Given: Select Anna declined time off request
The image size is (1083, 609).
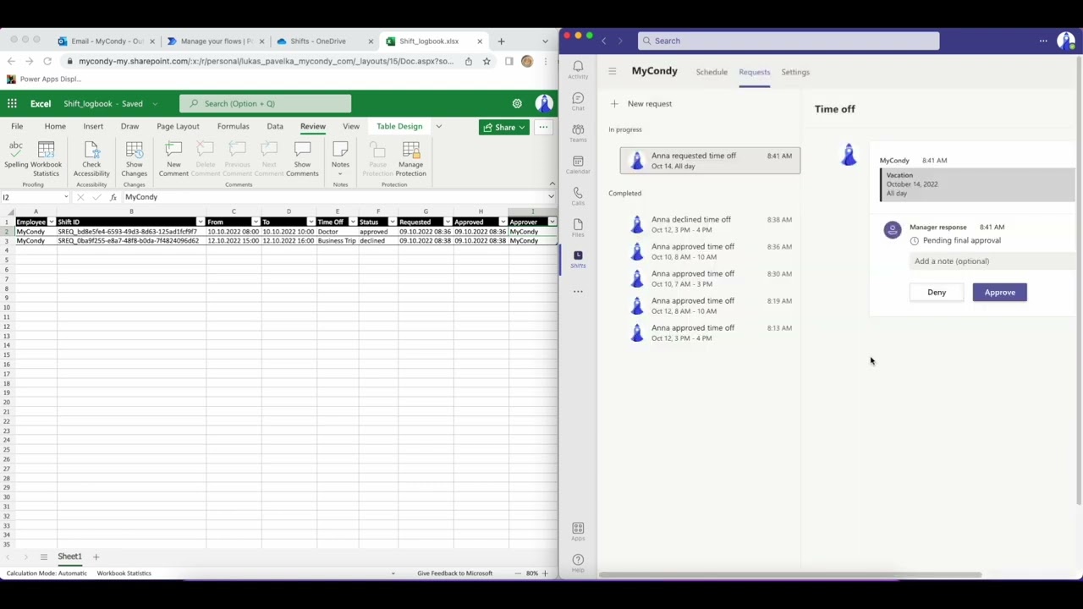Looking at the screenshot, I should 710,224.
